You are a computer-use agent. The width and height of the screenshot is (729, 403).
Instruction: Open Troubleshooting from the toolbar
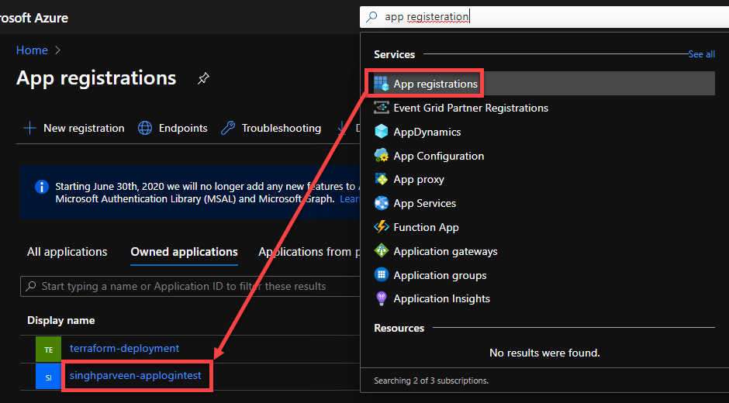tap(271, 128)
